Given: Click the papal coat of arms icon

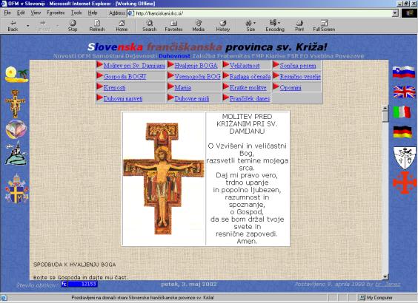Looking at the screenshot, I should [x=16, y=188].
